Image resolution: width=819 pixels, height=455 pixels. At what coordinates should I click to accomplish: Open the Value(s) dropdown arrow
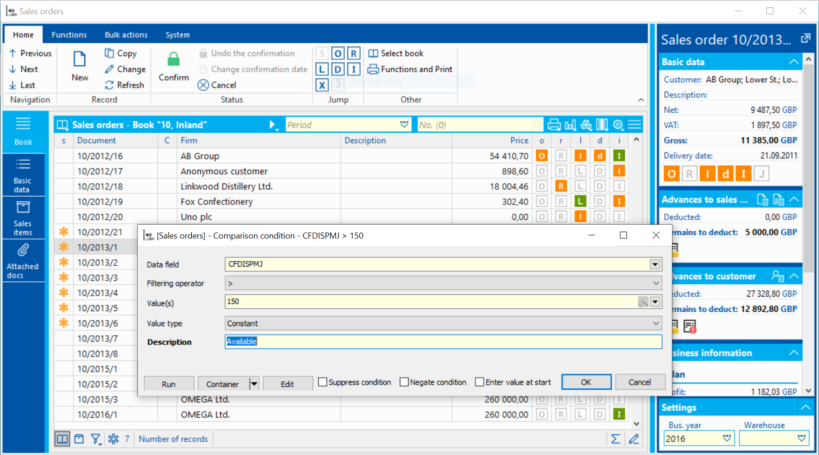click(655, 302)
